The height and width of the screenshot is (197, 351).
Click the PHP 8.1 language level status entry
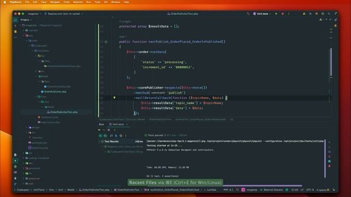[x=228, y=190]
